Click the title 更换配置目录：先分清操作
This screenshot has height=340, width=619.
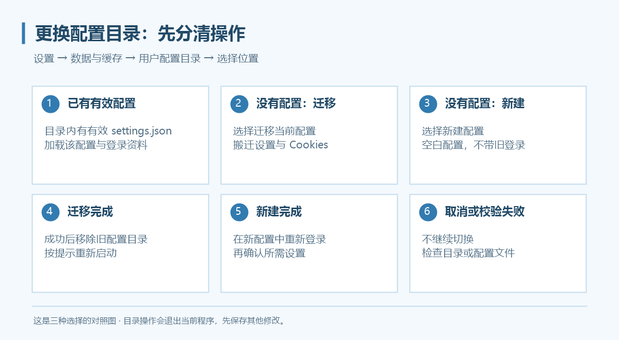140,34
